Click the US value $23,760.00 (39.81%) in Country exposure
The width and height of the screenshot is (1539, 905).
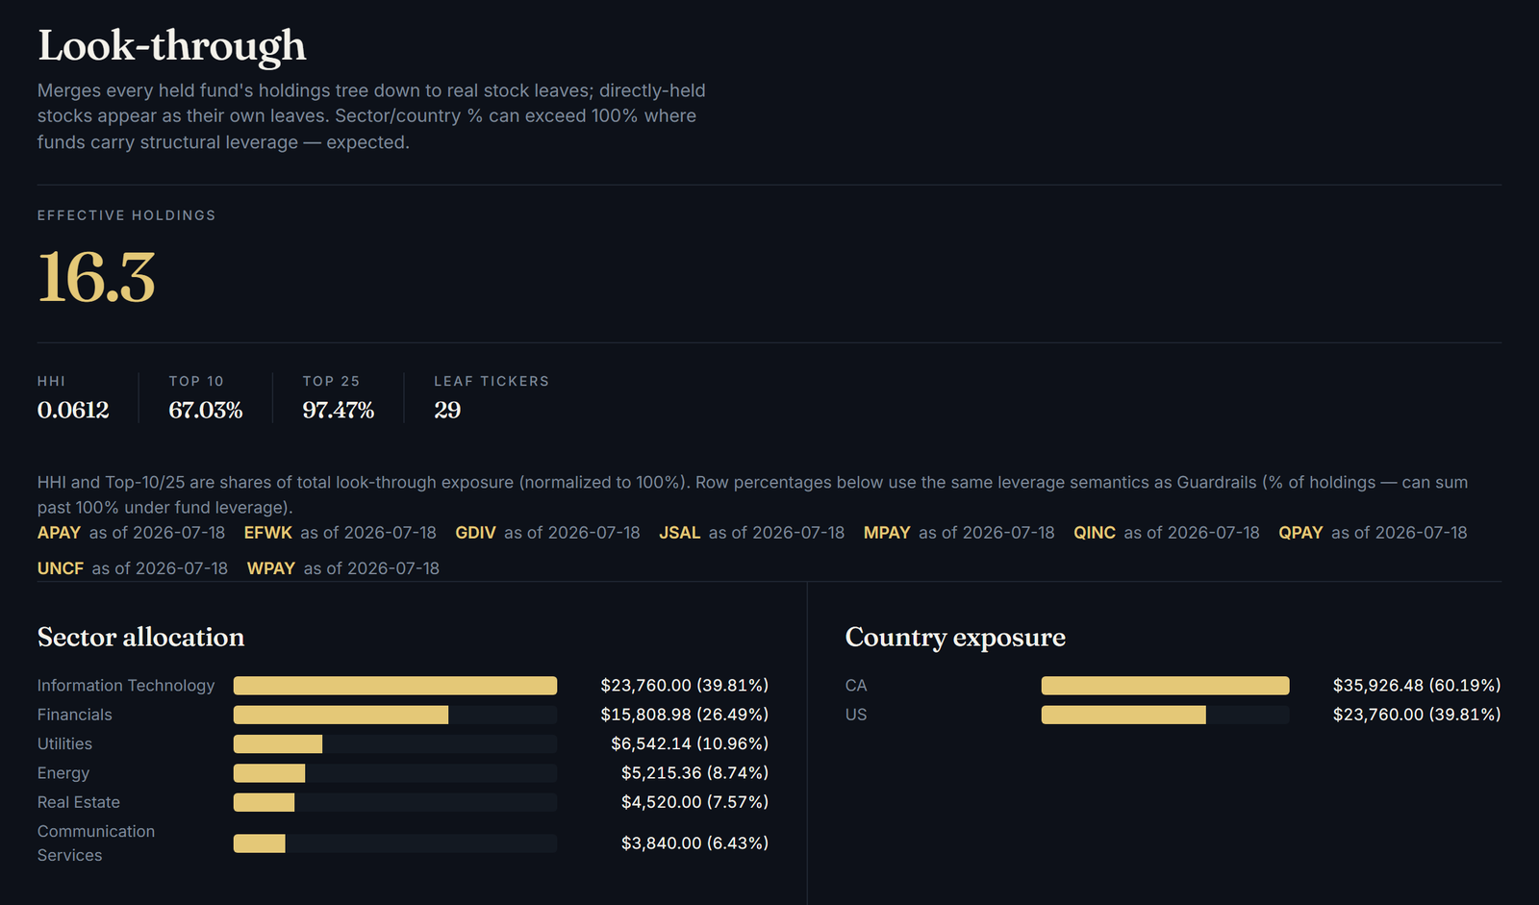pyautogui.click(x=1417, y=715)
